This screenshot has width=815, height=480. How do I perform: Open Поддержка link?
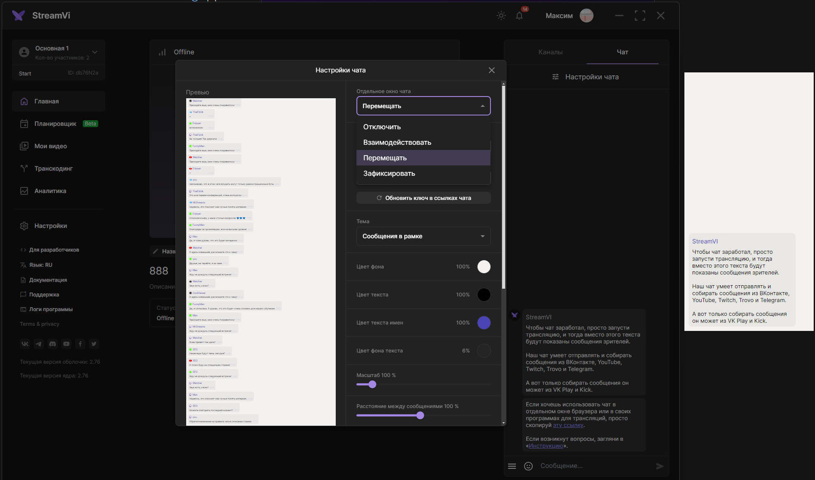tap(40, 295)
